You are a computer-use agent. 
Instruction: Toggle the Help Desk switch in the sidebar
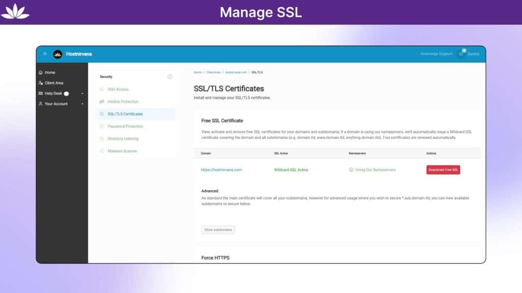(66, 93)
